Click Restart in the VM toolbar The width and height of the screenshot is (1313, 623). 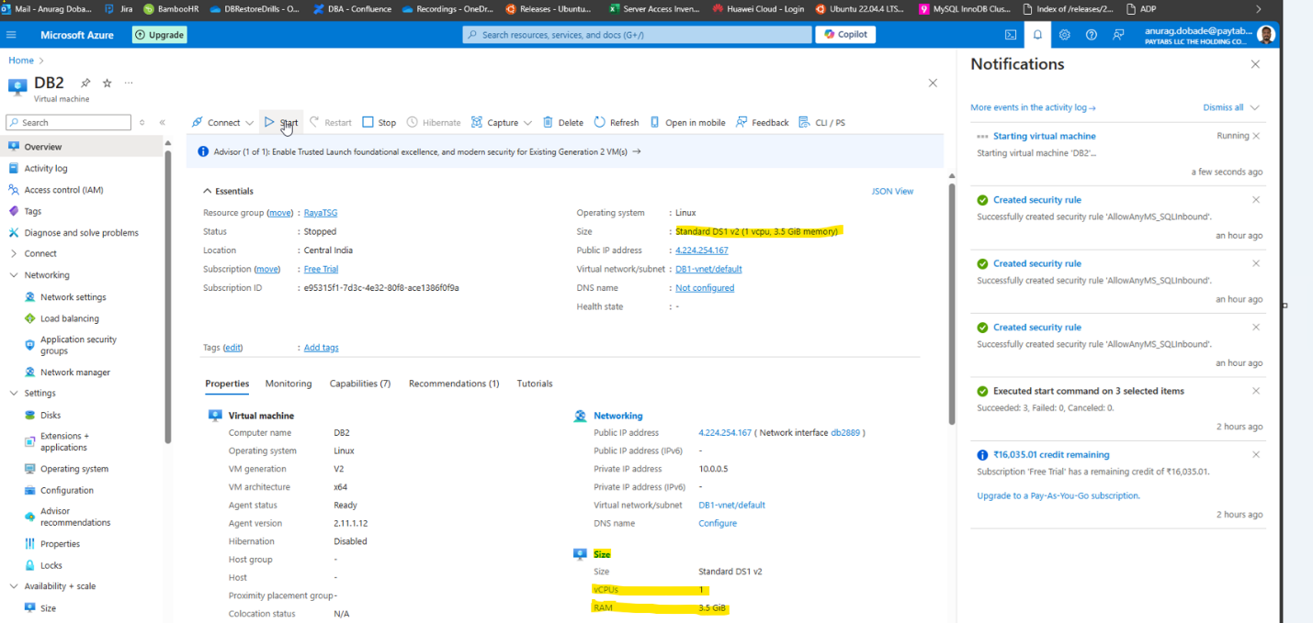coord(331,122)
